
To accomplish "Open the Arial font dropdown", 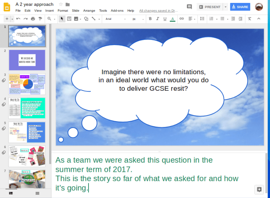I will click(x=115, y=19).
